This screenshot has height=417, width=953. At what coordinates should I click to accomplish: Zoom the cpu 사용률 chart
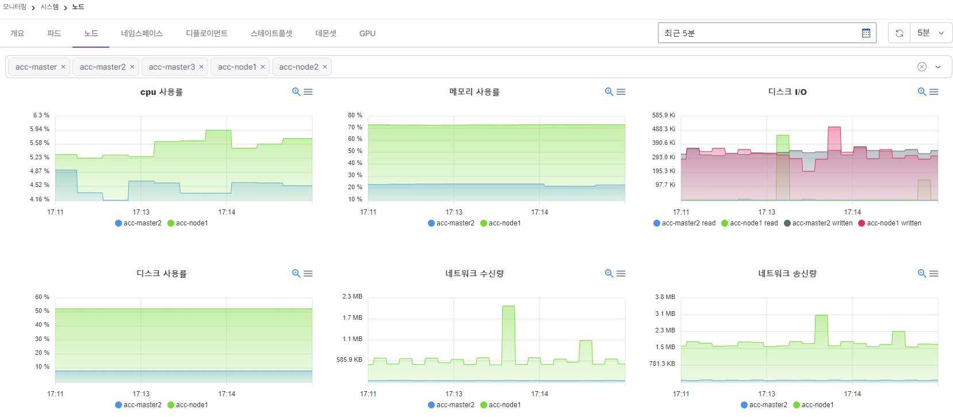click(296, 91)
